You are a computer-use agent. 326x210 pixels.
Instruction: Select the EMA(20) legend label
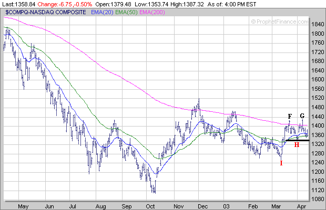point(102,13)
